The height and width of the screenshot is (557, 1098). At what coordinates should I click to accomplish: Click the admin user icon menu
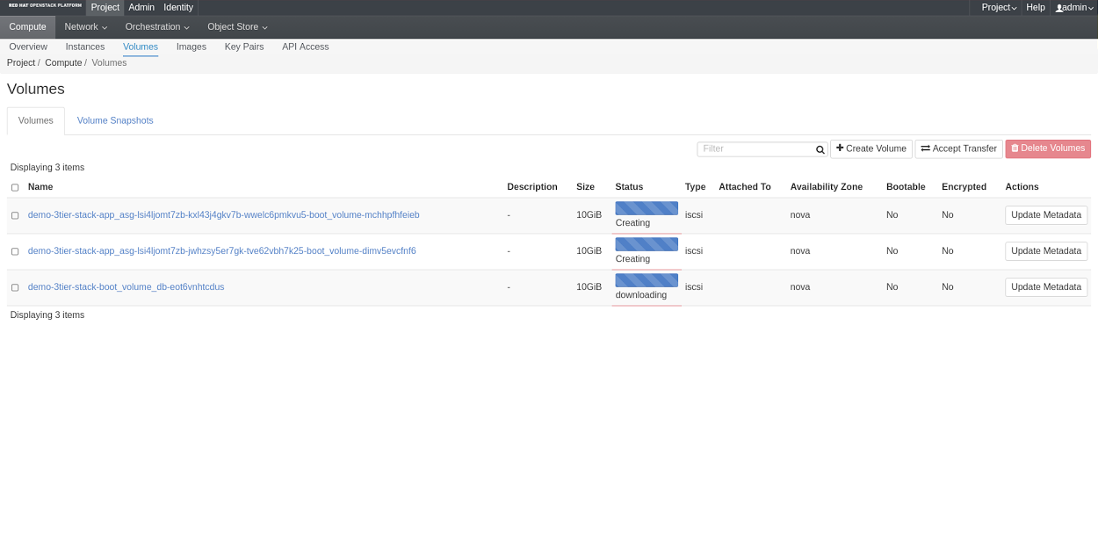coord(1073,8)
